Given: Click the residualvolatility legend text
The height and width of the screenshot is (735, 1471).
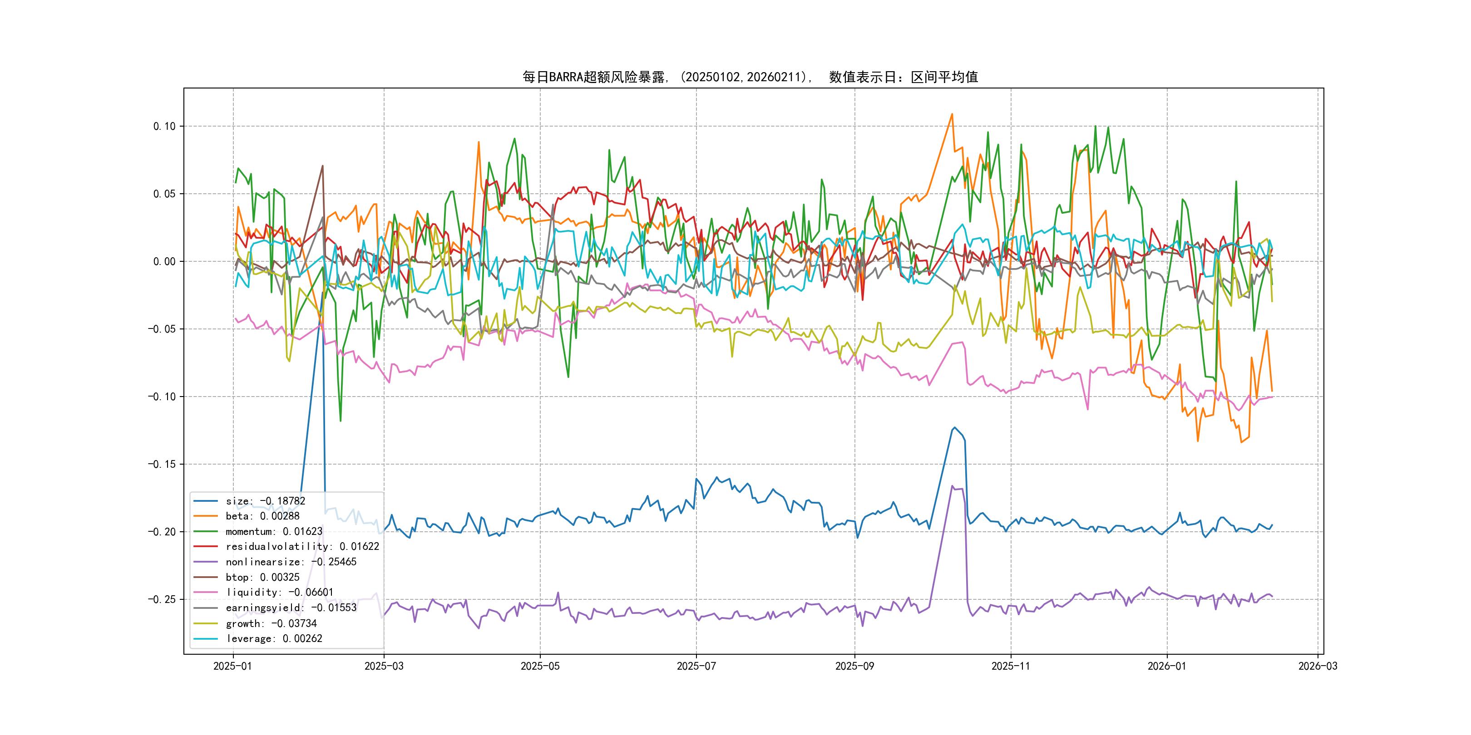Looking at the screenshot, I should point(302,546).
